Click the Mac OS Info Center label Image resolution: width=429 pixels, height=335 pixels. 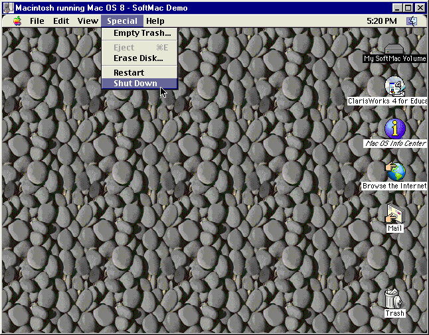point(395,143)
